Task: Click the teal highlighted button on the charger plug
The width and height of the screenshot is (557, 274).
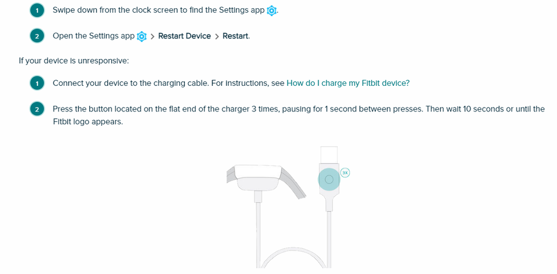Action: click(x=329, y=179)
